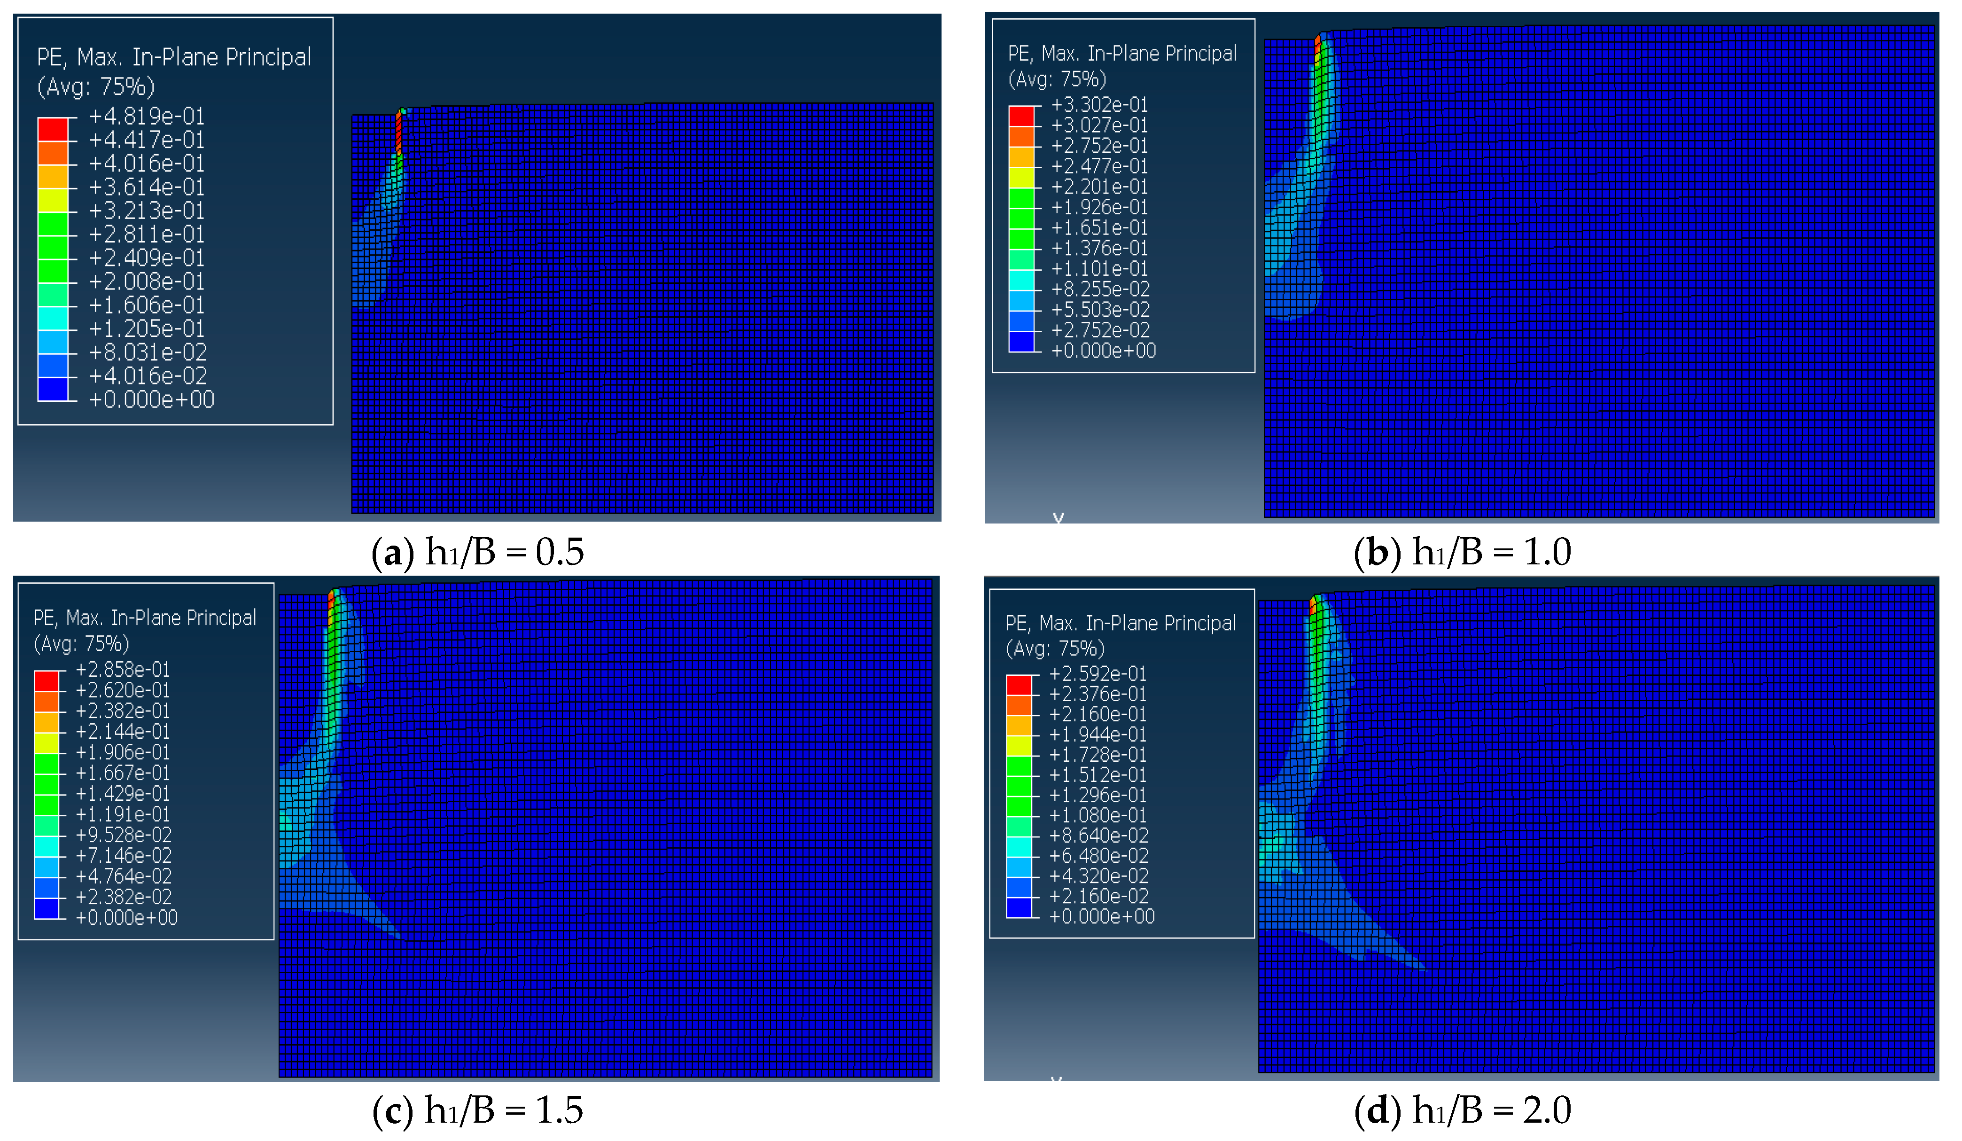The height and width of the screenshot is (1141, 1962).
Task: Click the legend title in panel (a)
Action: 174,57
